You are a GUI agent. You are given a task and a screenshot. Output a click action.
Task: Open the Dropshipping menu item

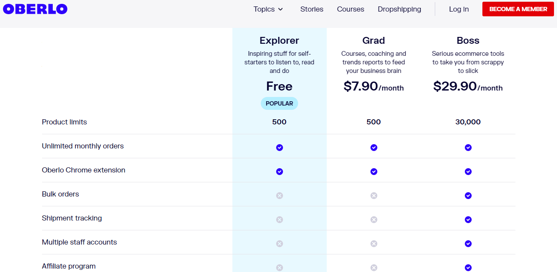(399, 9)
